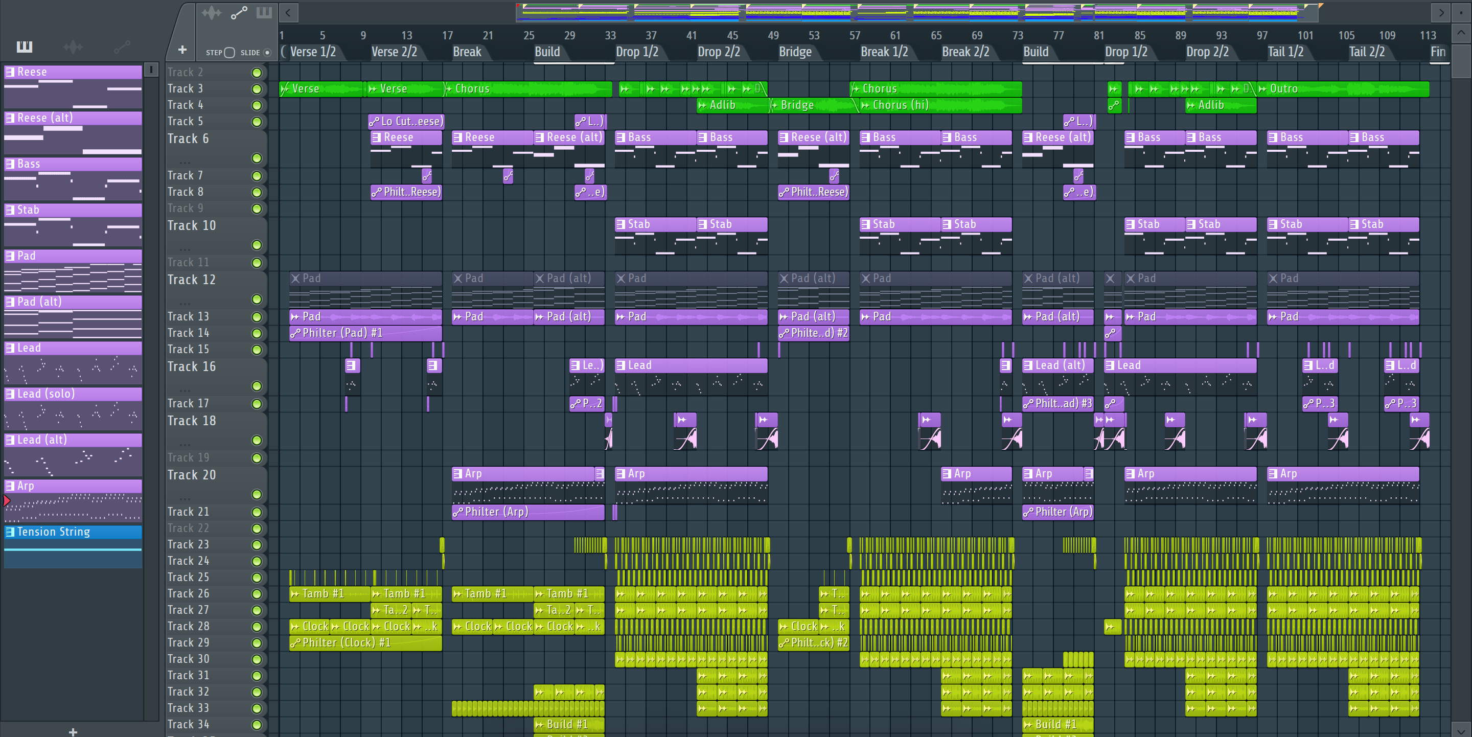Mute Track 34 with its green switch
Screen dimensions: 1472x737
(257, 725)
